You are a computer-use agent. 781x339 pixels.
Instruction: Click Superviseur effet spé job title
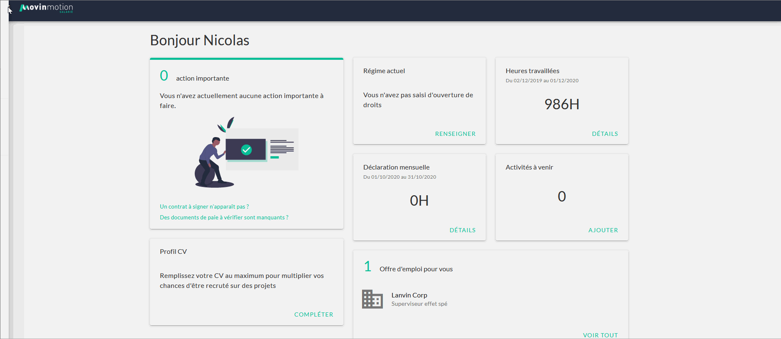click(419, 304)
